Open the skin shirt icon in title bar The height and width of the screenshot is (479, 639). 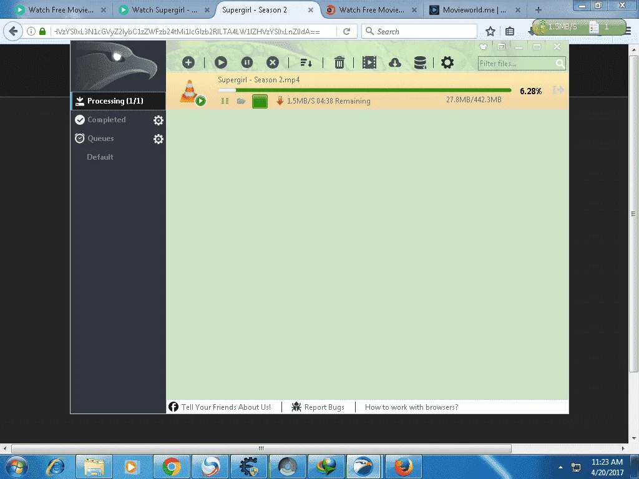pyautogui.click(x=483, y=46)
